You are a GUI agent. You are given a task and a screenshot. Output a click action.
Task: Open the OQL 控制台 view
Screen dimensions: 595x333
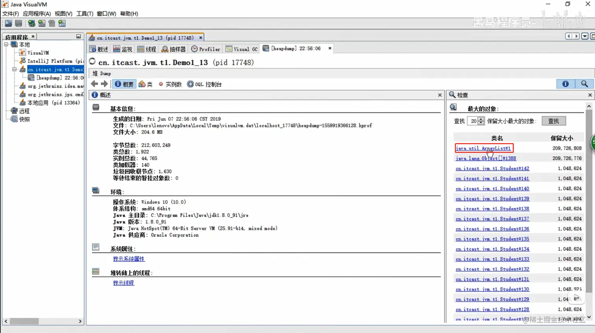[205, 84]
